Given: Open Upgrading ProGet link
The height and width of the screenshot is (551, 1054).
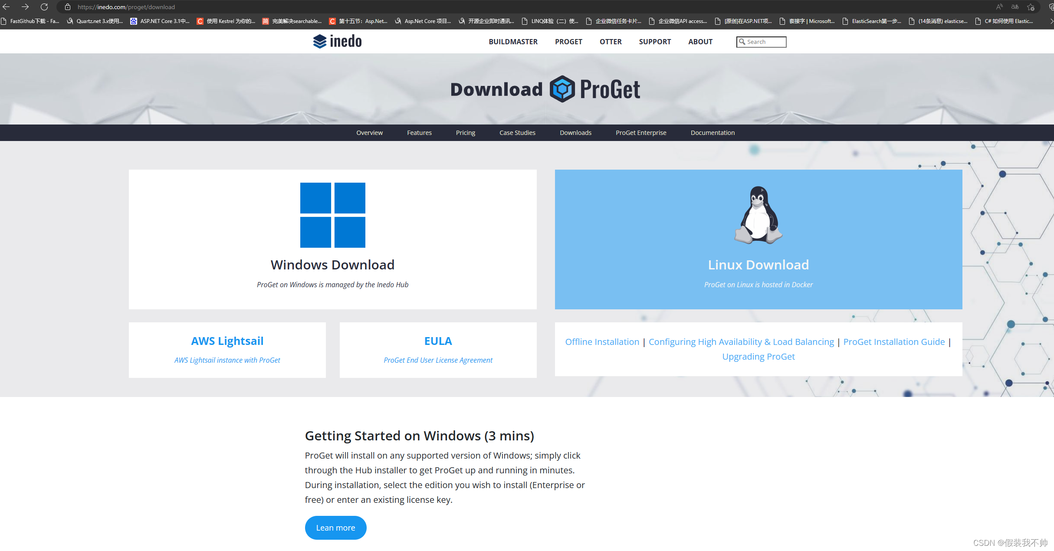Looking at the screenshot, I should click(x=758, y=357).
